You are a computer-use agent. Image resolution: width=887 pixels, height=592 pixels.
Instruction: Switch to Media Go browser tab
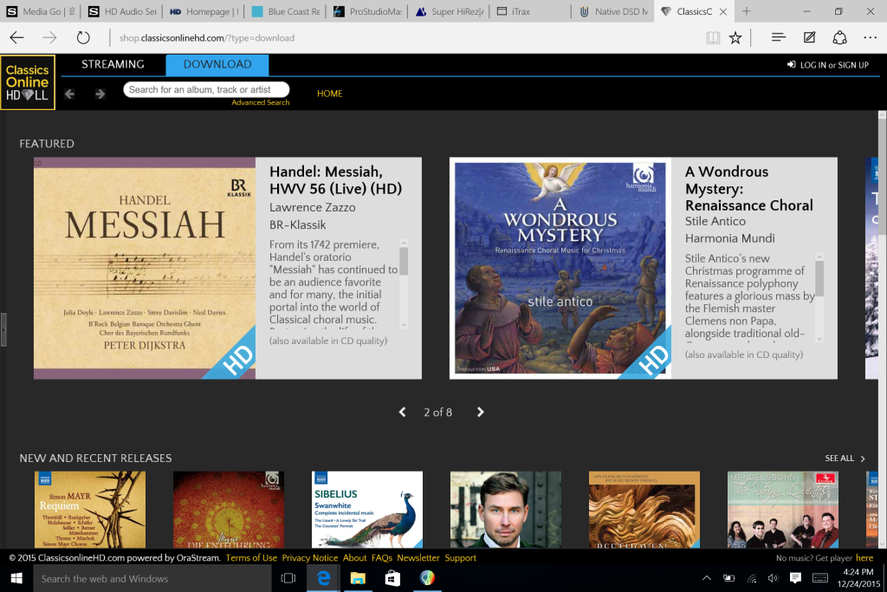pos(40,11)
